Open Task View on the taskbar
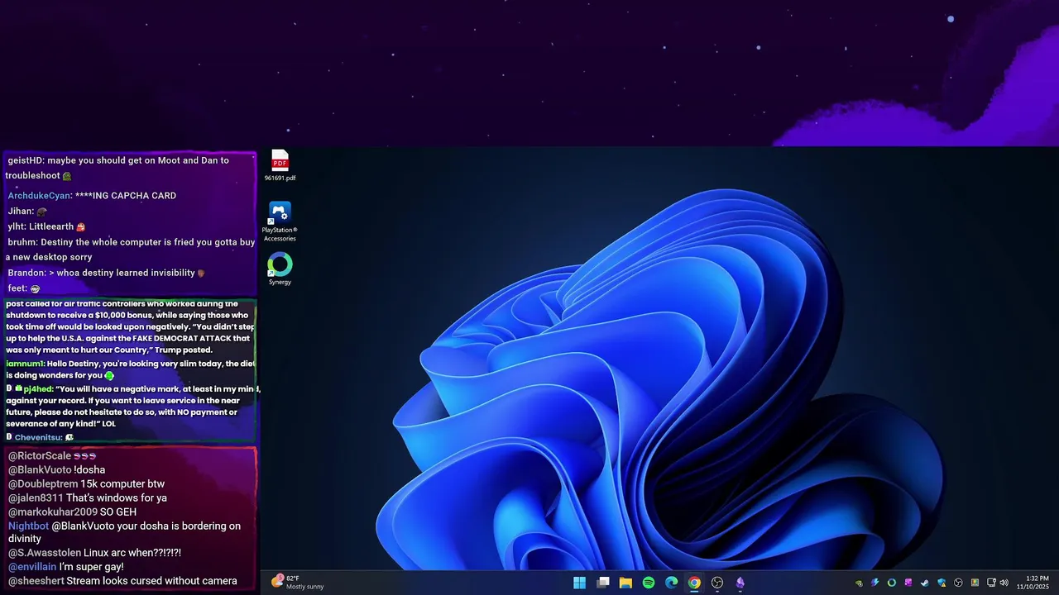Viewport: 1059px width, 595px height. tap(603, 583)
